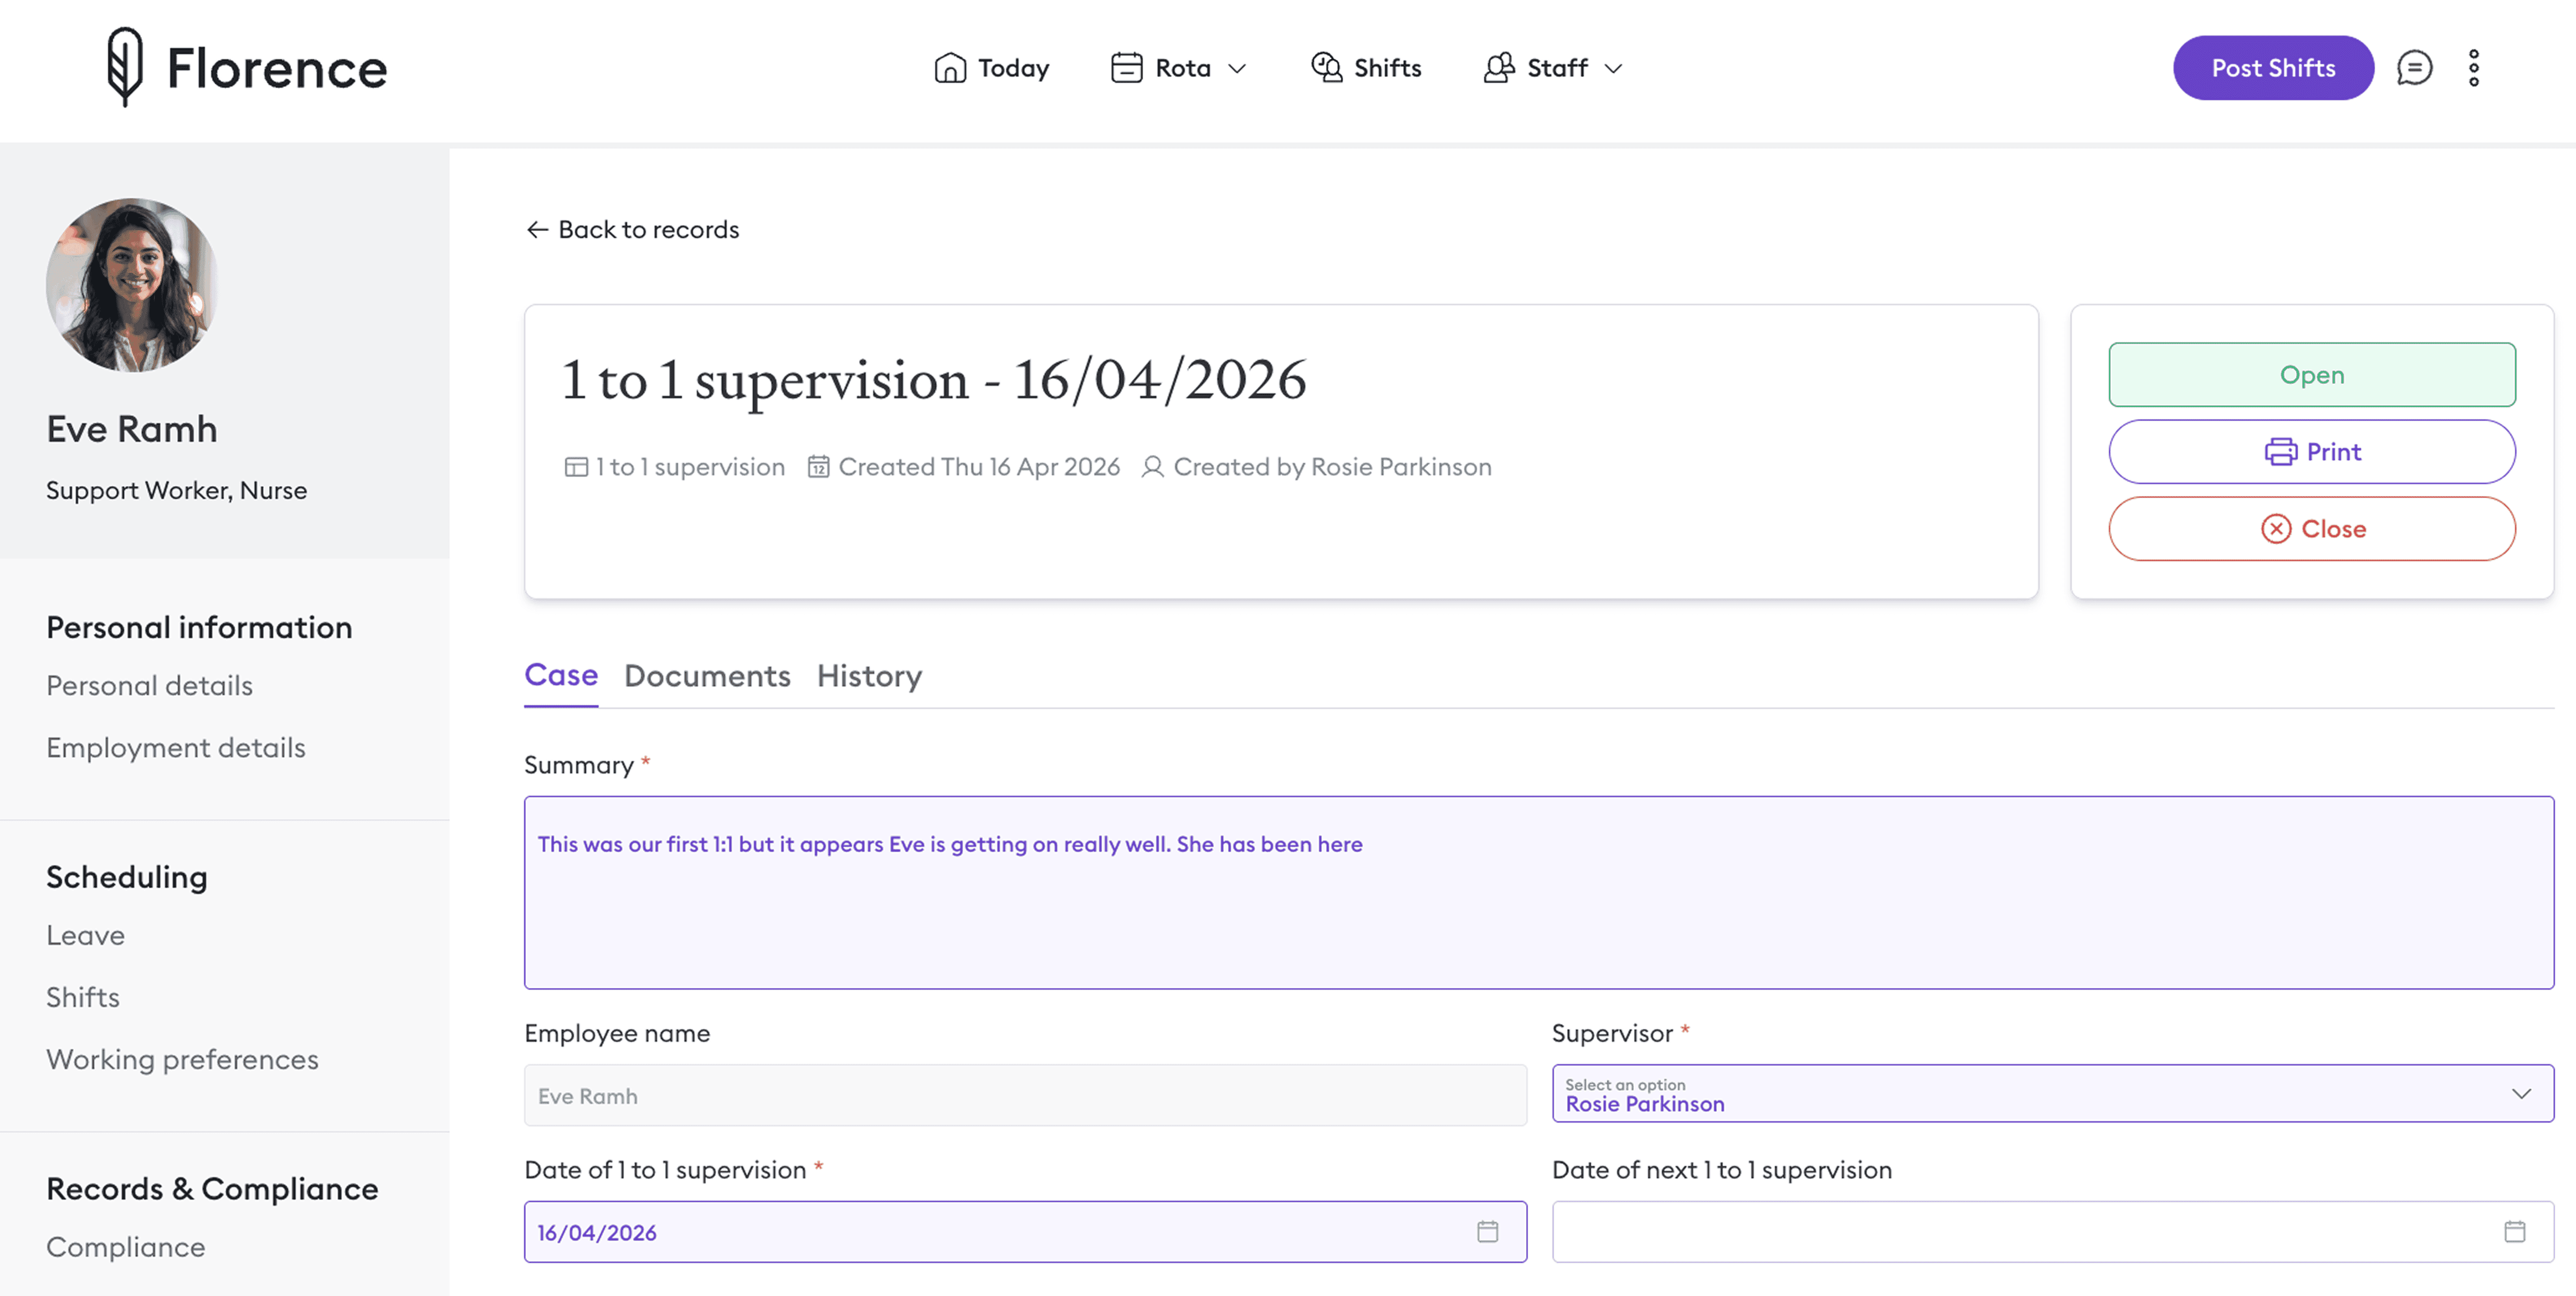The image size is (2576, 1296).
Task: Switch to the History tab
Action: [x=869, y=676]
